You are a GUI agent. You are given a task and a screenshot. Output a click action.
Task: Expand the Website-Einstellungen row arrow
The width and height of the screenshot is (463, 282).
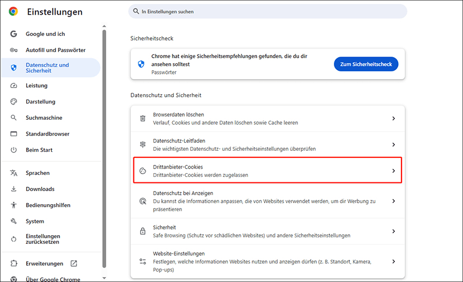click(x=393, y=261)
